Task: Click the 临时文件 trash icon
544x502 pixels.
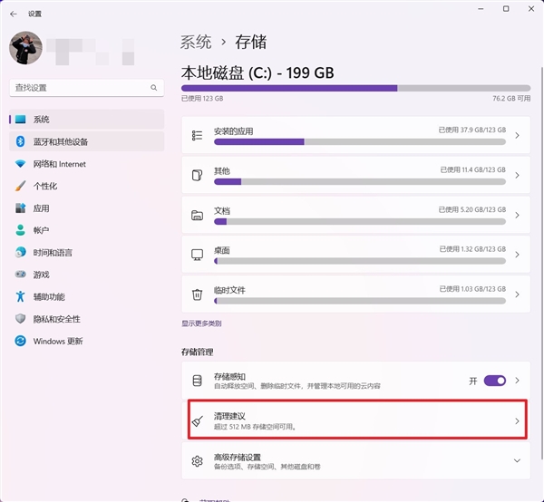Action: tap(197, 294)
